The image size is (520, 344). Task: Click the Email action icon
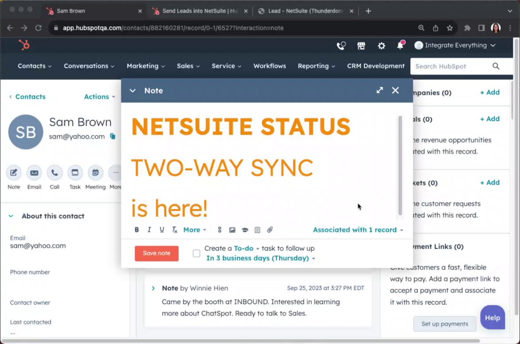click(x=34, y=173)
